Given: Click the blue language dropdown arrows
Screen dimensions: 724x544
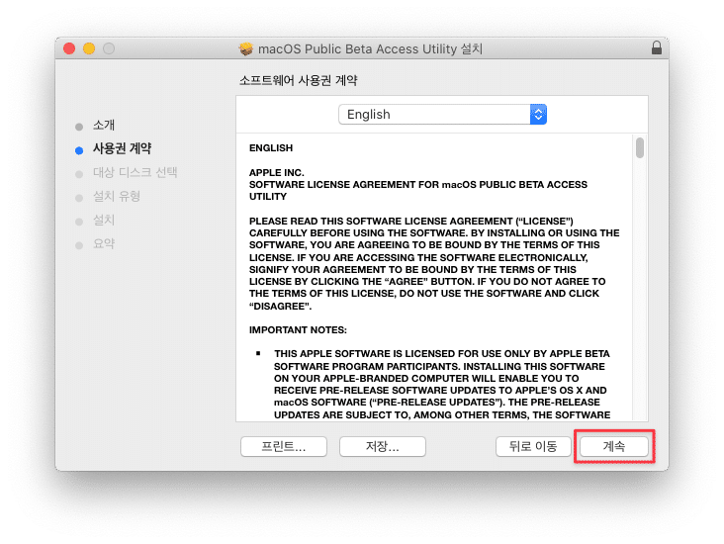Looking at the screenshot, I should coord(538,114).
